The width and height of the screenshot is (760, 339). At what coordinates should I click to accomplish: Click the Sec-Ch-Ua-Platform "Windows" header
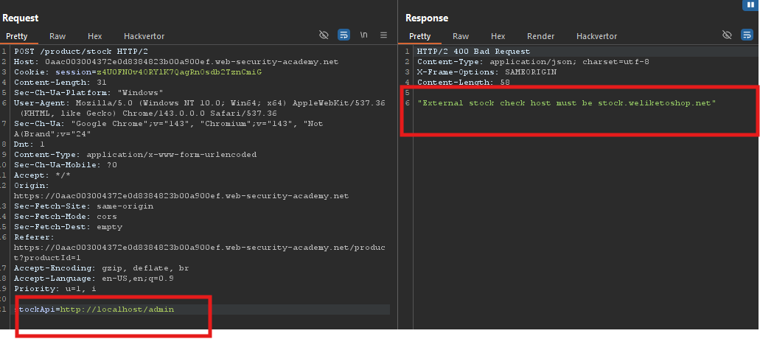(x=88, y=93)
